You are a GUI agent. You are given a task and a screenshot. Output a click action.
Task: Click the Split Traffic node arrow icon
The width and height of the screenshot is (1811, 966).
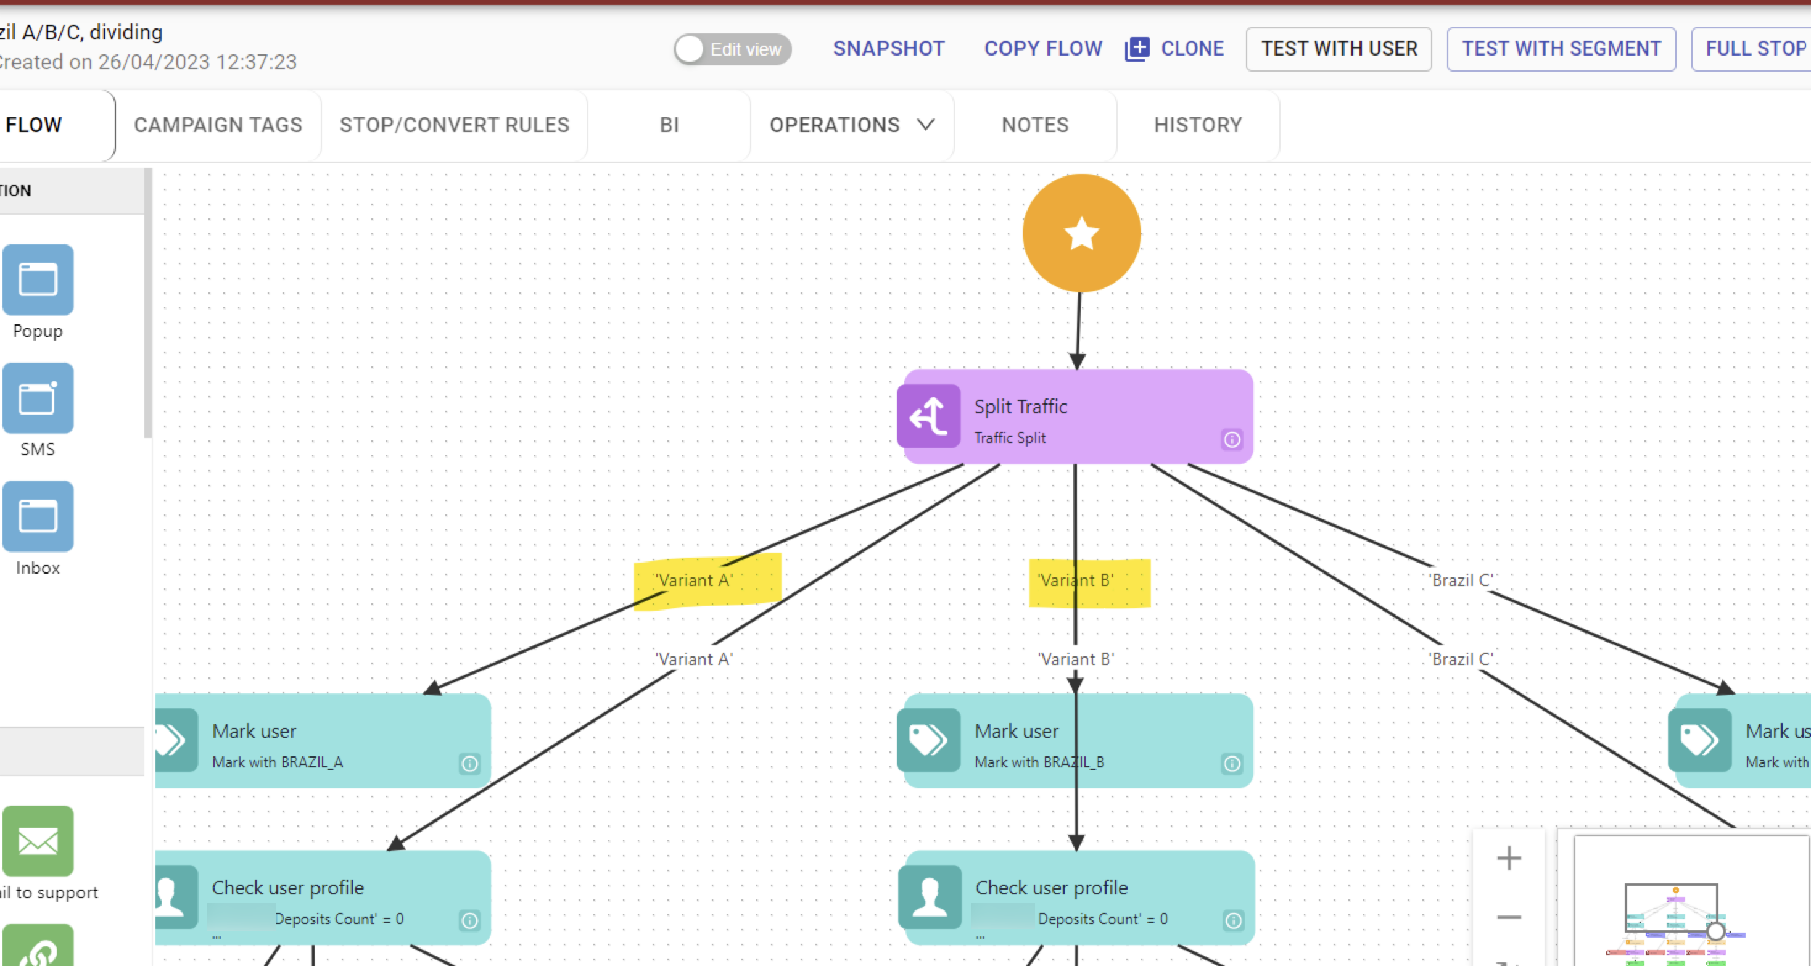coord(929,416)
